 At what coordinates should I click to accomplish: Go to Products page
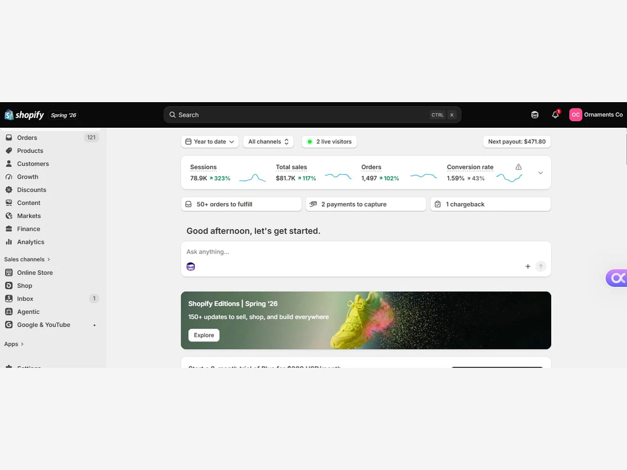[x=30, y=150]
